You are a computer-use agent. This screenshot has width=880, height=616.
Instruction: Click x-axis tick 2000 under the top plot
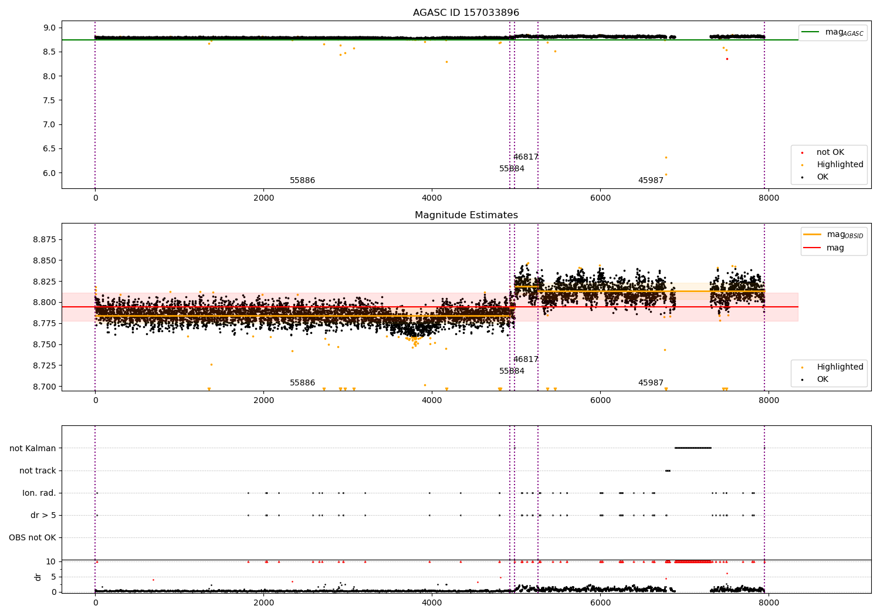263,198
